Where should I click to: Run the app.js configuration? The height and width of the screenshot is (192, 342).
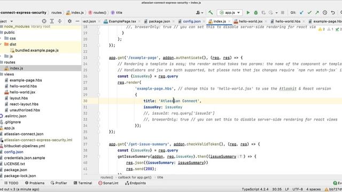pyautogui.click(x=248, y=13)
